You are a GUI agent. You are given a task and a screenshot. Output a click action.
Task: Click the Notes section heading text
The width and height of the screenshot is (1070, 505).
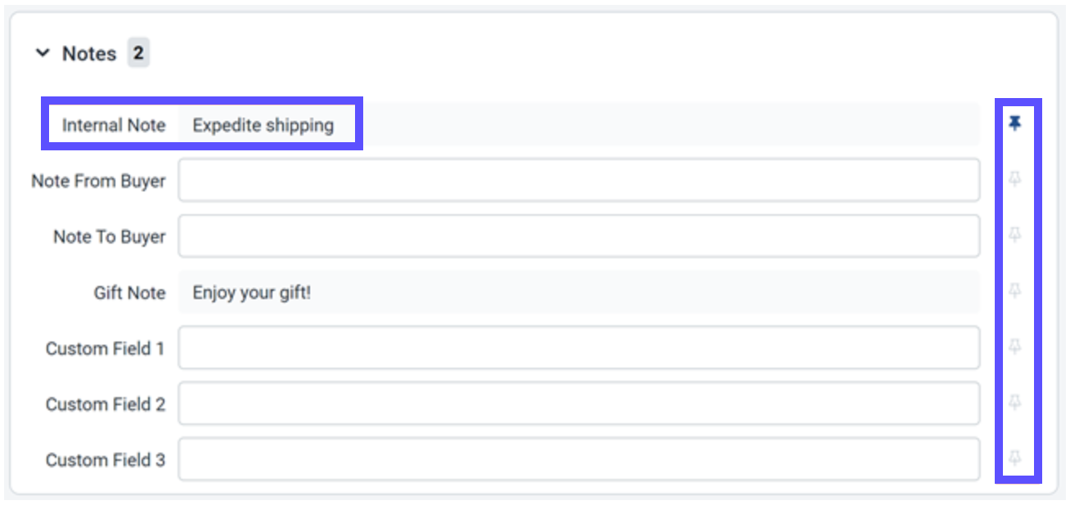tap(89, 54)
